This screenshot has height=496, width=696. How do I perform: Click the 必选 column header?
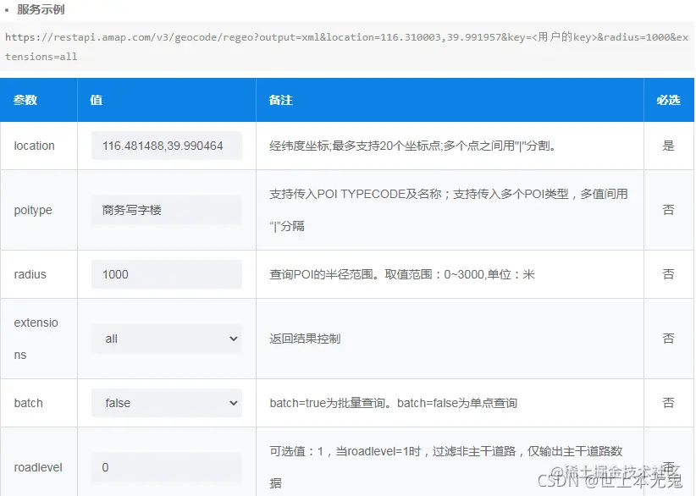[668, 100]
